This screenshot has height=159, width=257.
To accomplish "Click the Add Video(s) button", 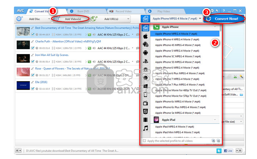I will point(70,19).
